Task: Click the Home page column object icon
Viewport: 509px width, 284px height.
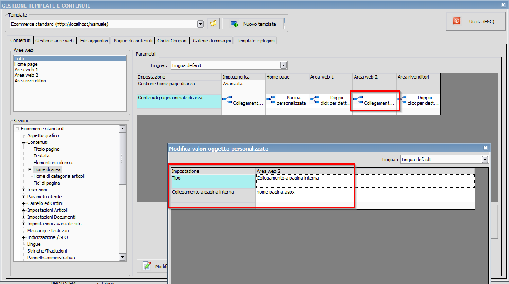Action: (x=271, y=100)
